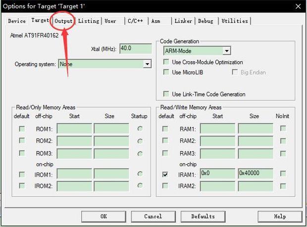
Task: Enable Use Link-Time Code Generation
Action: (x=166, y=94)
